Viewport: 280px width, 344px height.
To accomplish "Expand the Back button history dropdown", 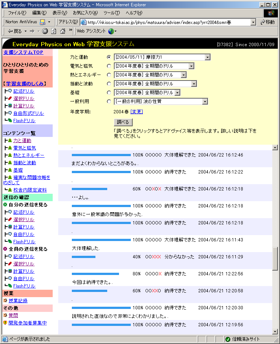I will coord(26,31).
